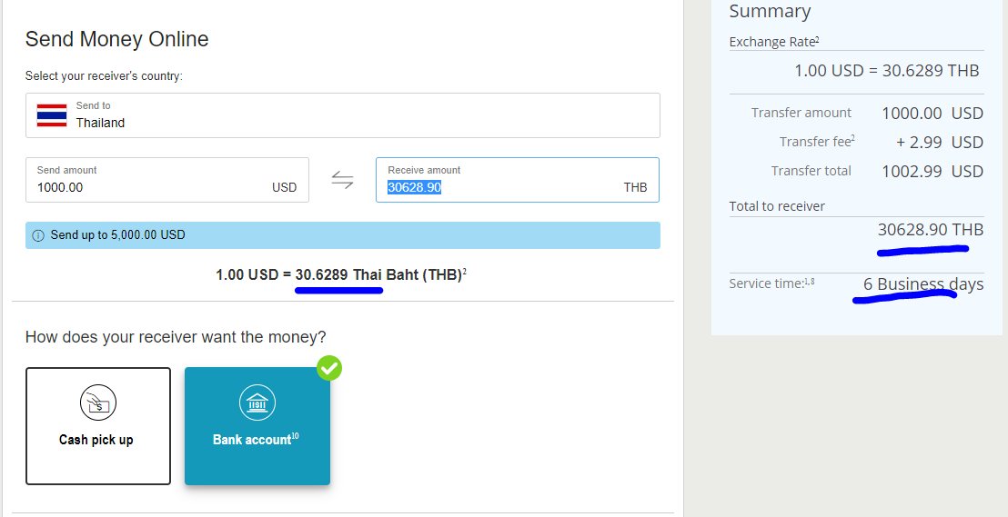This screenshot has height=517, width=1008.
Task: Click the green checkmark badge
Action: point(329,368)
